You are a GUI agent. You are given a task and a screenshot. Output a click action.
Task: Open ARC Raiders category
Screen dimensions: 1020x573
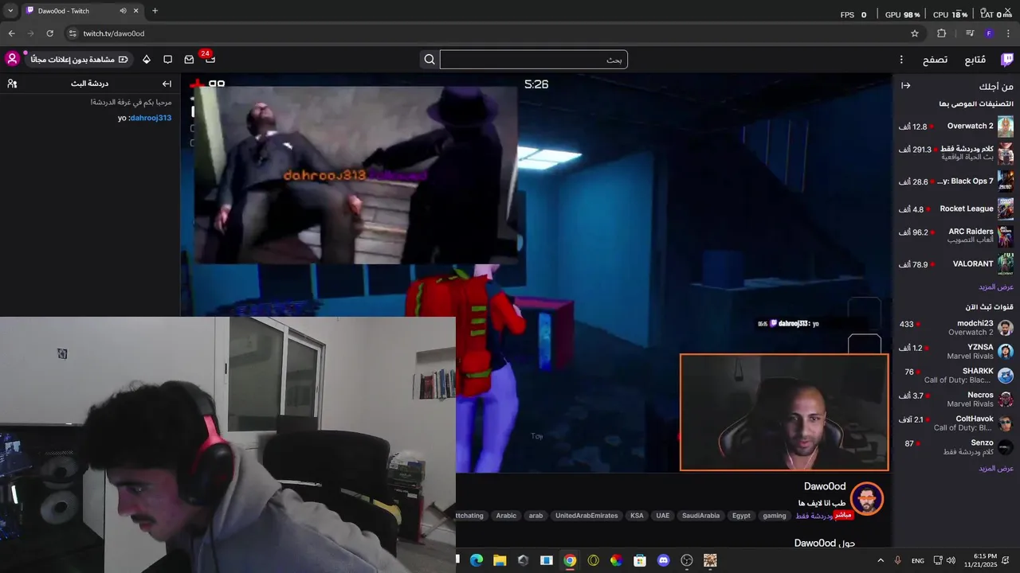coord(956,236)
